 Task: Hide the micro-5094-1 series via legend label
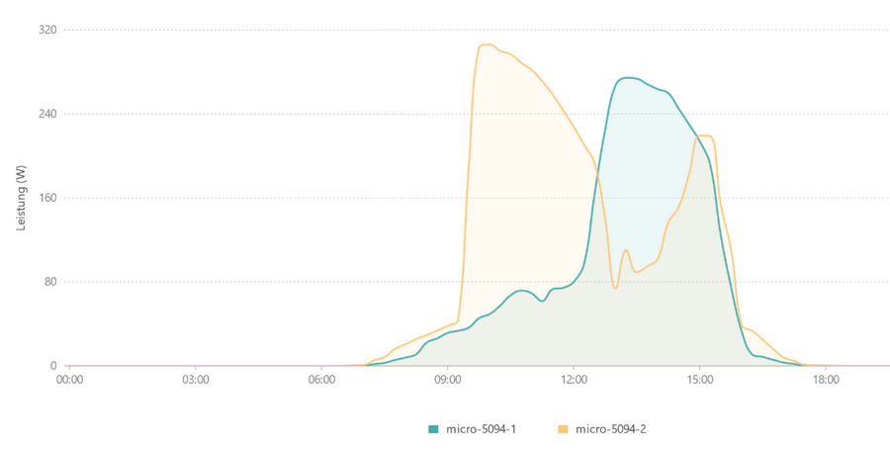coord(479,429)
